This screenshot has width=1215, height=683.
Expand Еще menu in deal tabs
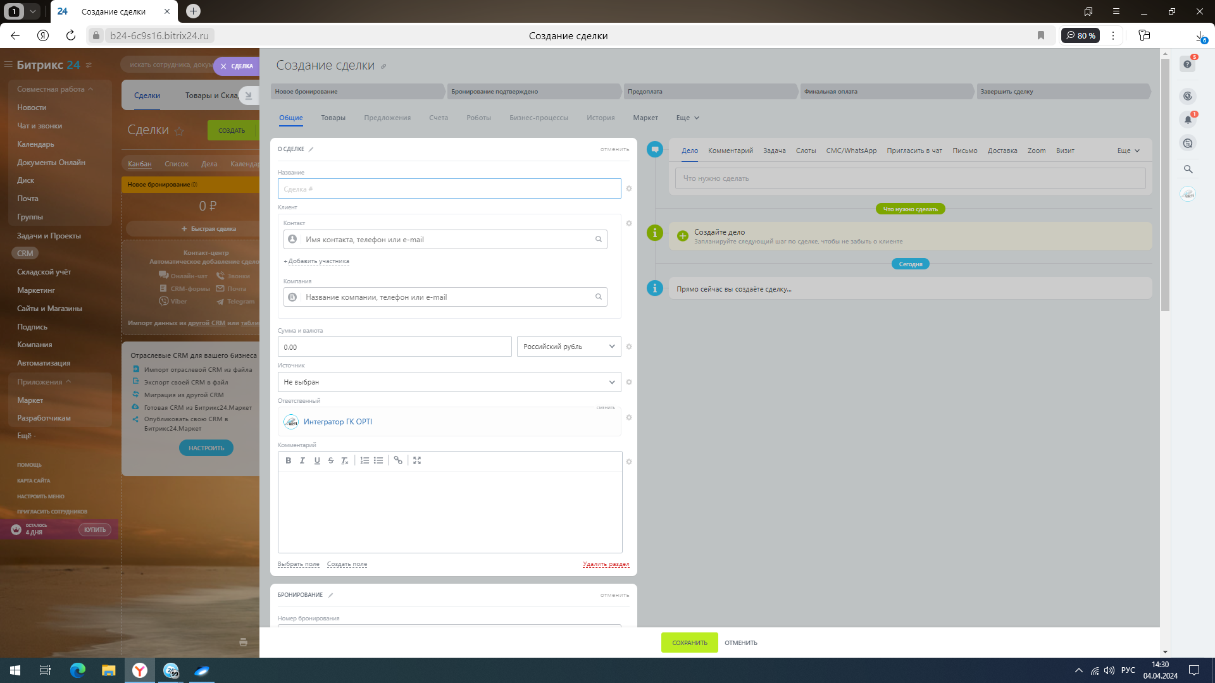coord(687,118)
